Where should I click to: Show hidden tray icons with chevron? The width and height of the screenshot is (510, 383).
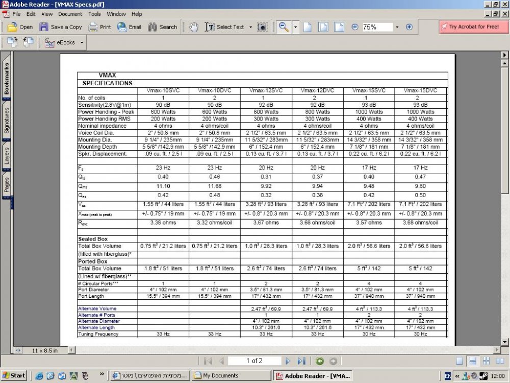pyautogui.click(x=457, y=376)
